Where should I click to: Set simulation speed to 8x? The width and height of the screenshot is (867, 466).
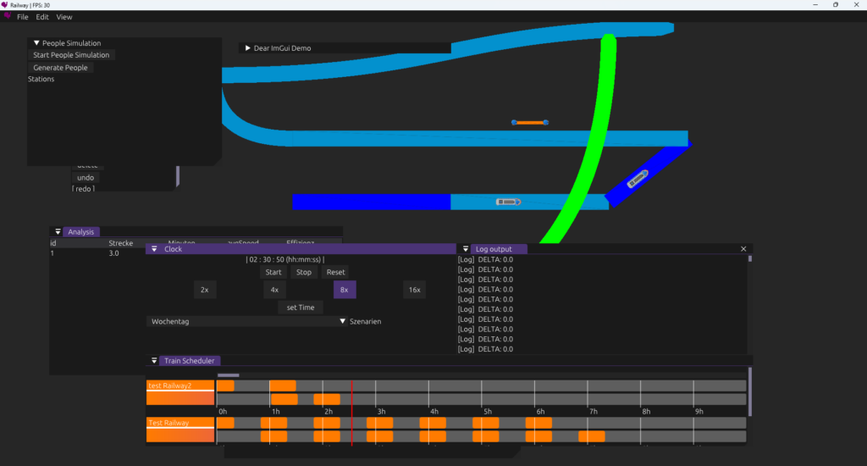click(x=345, y=290)
